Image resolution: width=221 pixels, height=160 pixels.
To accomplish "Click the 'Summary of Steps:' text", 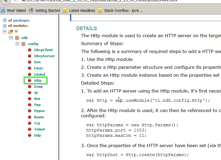I will [102, 43].
